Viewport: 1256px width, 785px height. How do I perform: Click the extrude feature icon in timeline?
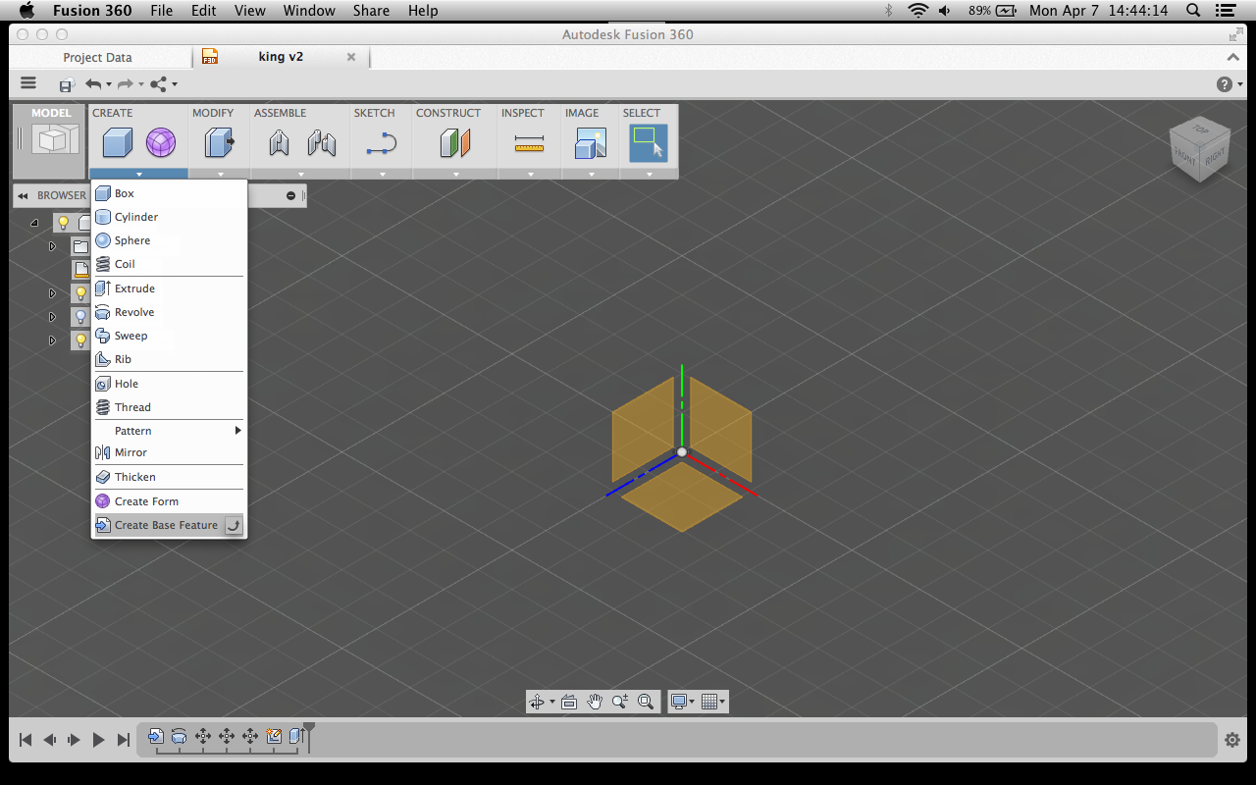tap(296, 736)
